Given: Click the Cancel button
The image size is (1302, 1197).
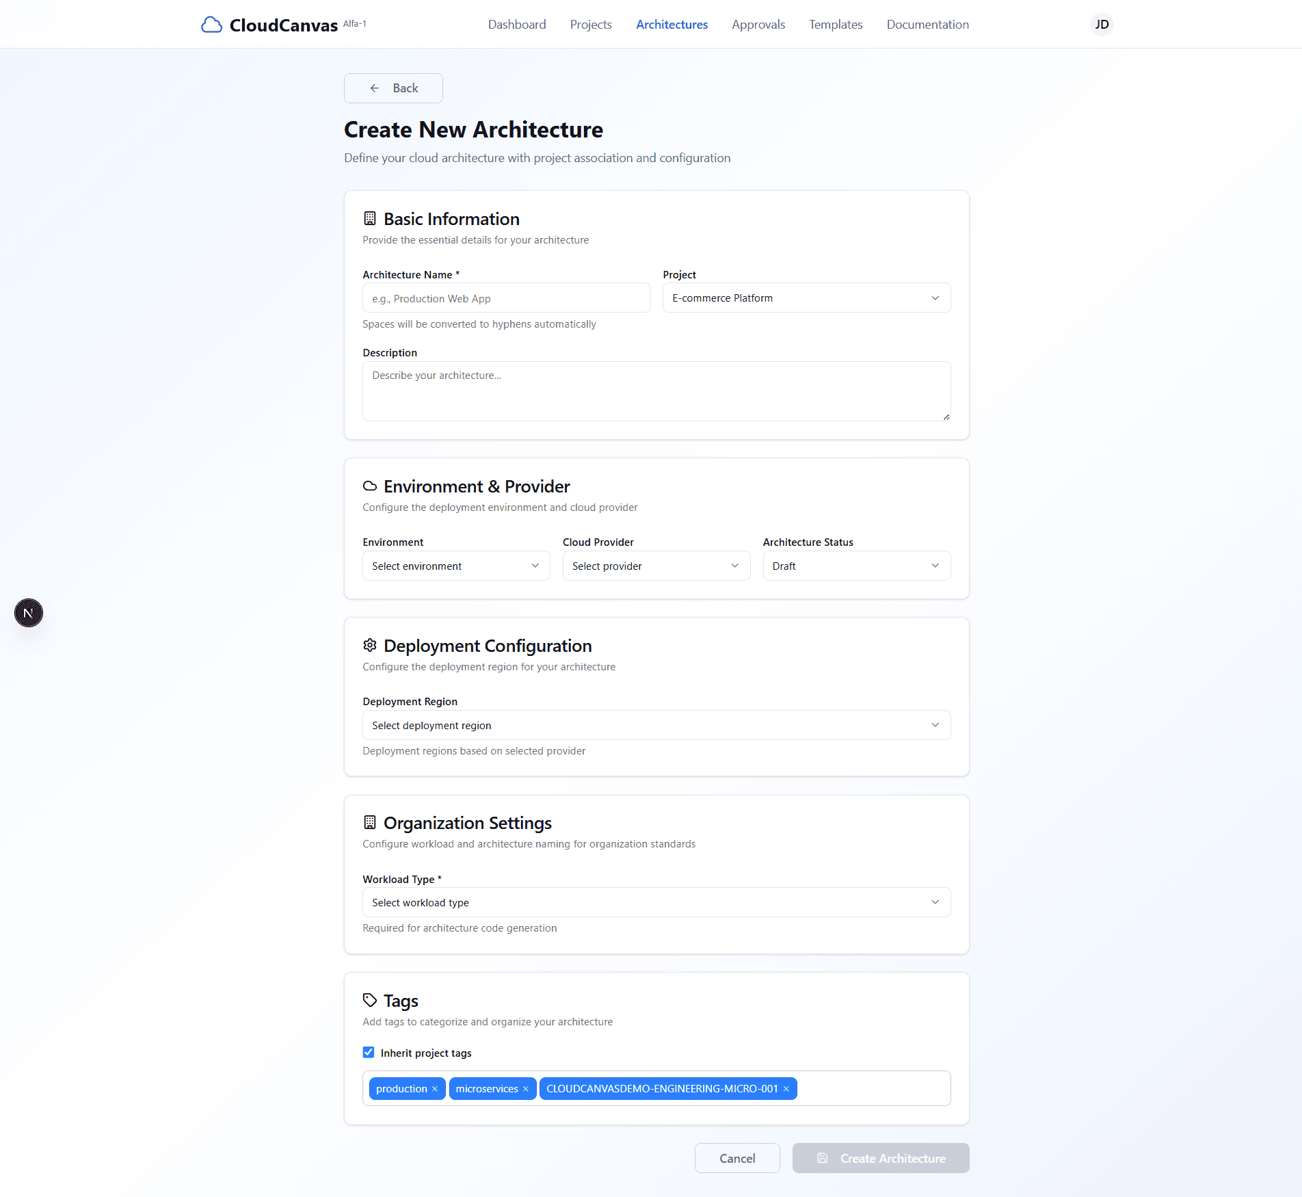Looking at the screenshot, I should click(x=736, y=1159).
